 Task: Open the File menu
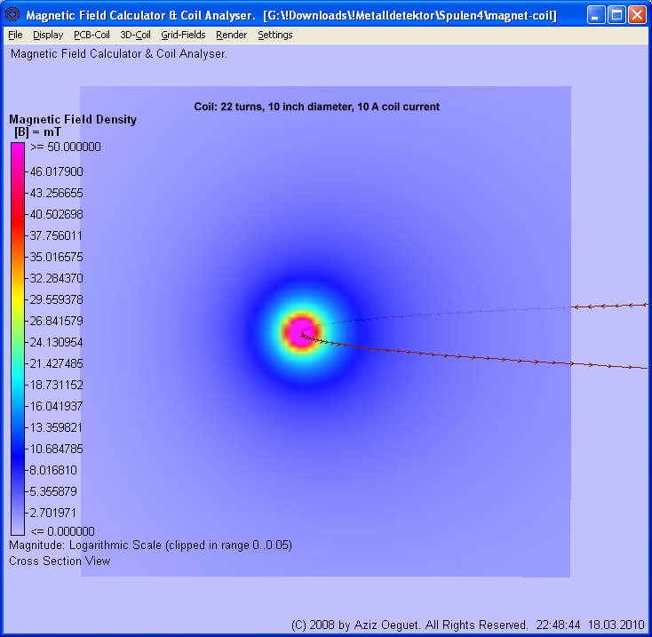tap(15, 35)
